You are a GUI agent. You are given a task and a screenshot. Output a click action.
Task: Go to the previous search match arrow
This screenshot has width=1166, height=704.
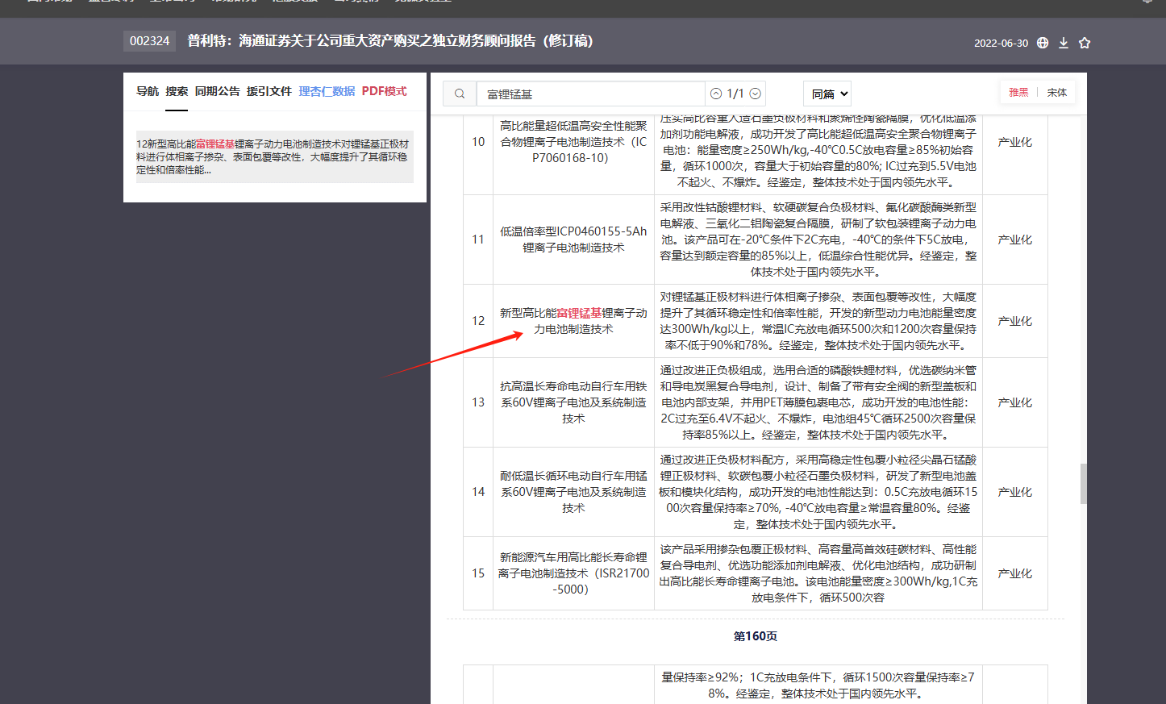tap(716, 94)
